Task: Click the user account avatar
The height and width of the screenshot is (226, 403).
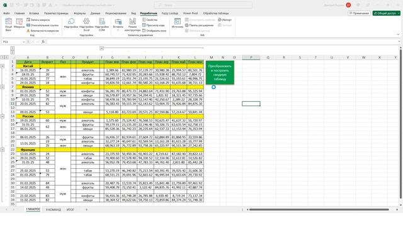Action: coord(348,5)
